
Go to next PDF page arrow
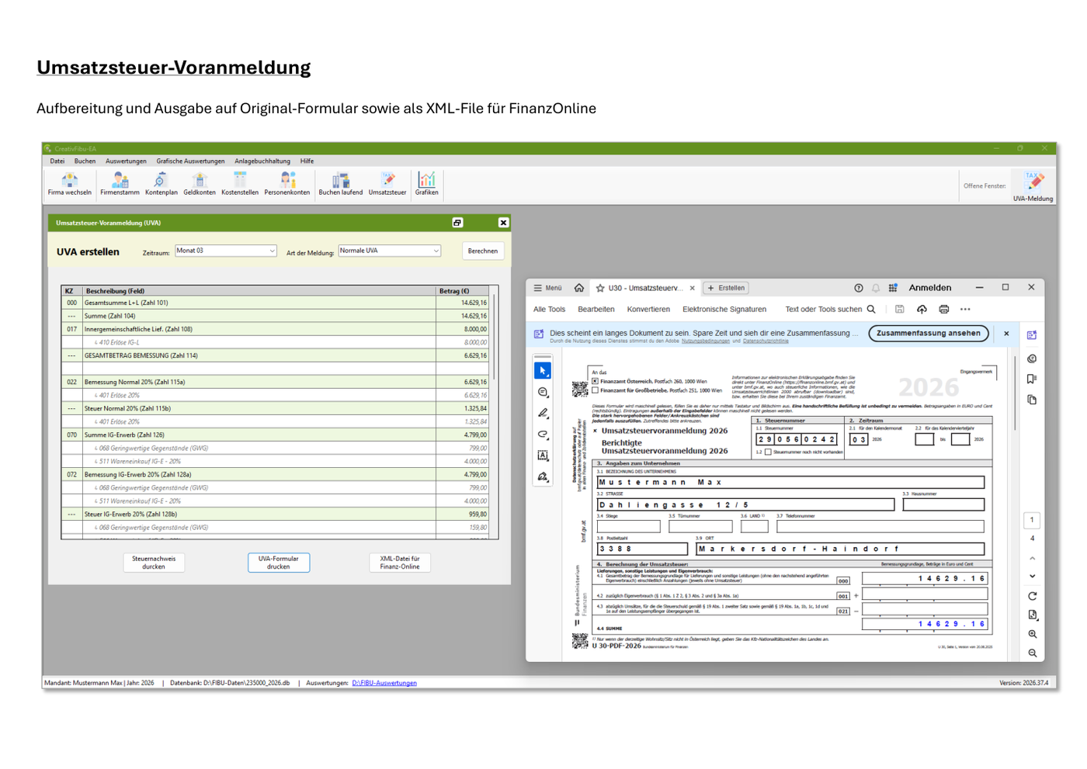[x=1032, y=576]
